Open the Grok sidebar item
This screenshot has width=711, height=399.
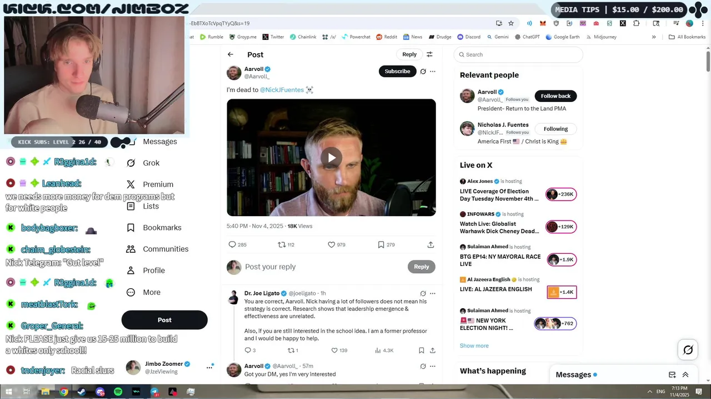tap(143, 163)
